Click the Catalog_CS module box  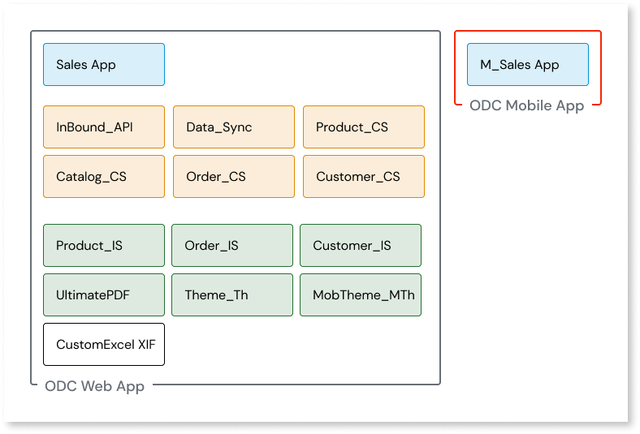104,177
